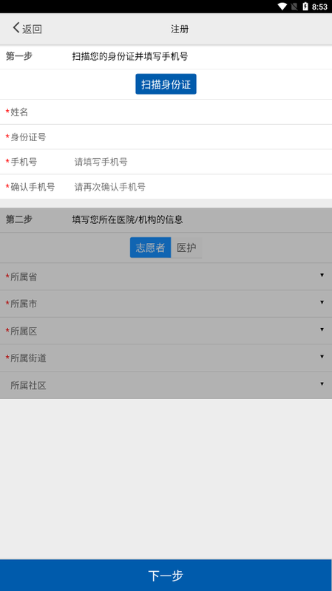This screenshot has width=332, height=591.
Task: Click the 返回 back text
Action: [32, 29]
